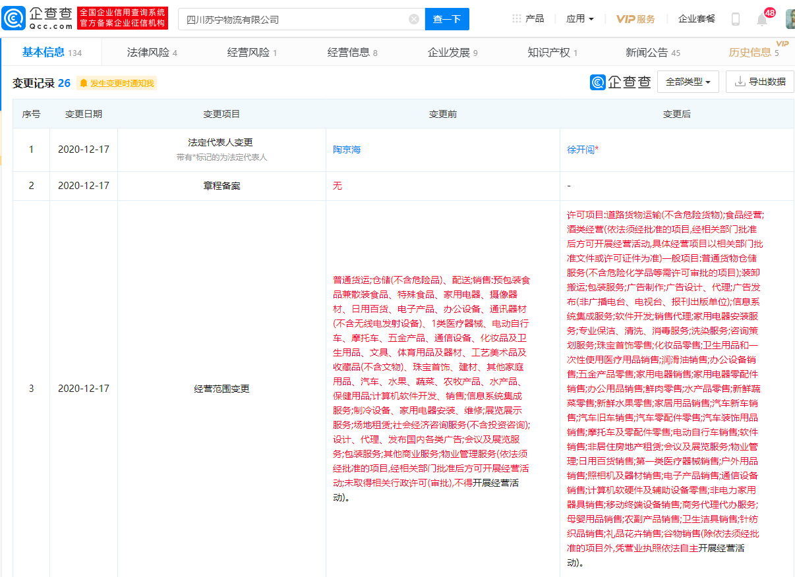This screenshot has height=577, width=795.
Task: Open the user avatar menu
Action: coord(790,19)
